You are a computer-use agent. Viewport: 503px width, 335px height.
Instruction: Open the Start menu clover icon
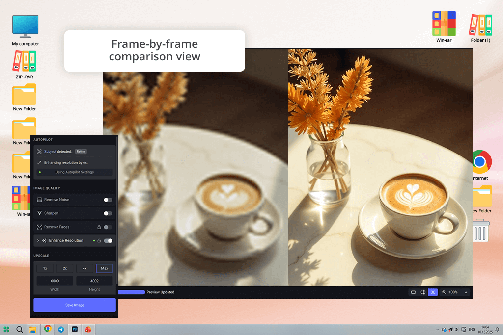pos(6,329)
